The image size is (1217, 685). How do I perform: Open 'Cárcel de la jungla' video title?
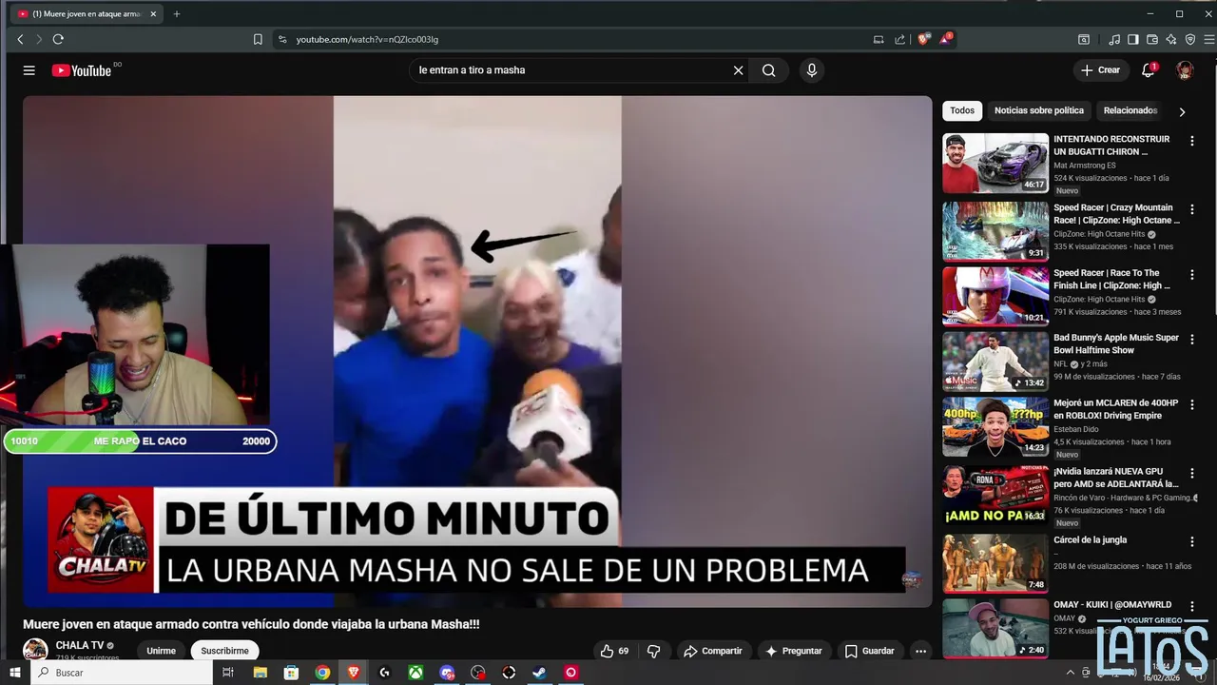pyautogui.click(x=1090, y=539)
